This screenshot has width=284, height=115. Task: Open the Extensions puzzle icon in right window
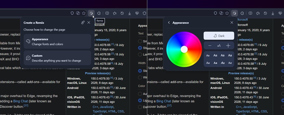242,13
